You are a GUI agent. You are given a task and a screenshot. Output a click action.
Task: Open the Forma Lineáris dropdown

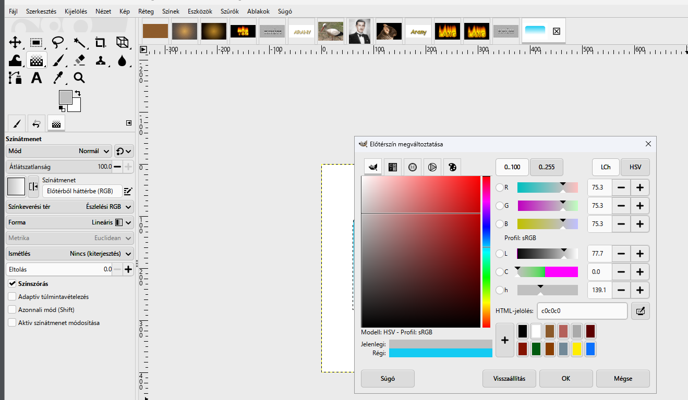pos(69,222)
